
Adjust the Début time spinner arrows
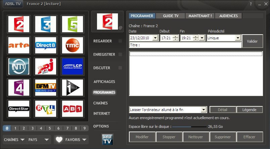click(x=175, y=38)
